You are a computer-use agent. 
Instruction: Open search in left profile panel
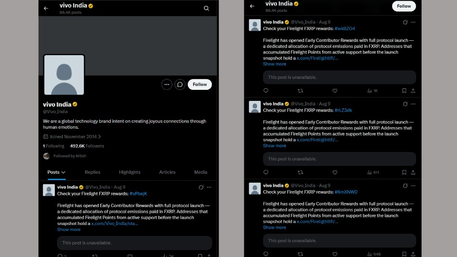[x=206, y=8]
